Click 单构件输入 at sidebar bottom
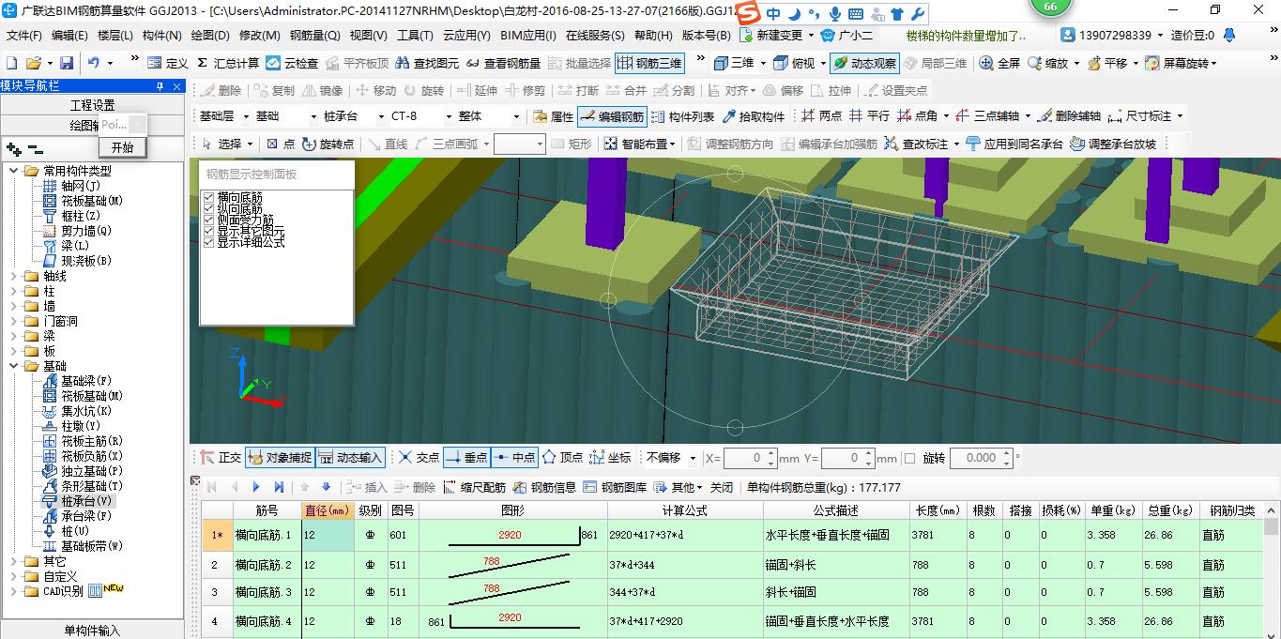1281x639 pixels. pos(92,631)
